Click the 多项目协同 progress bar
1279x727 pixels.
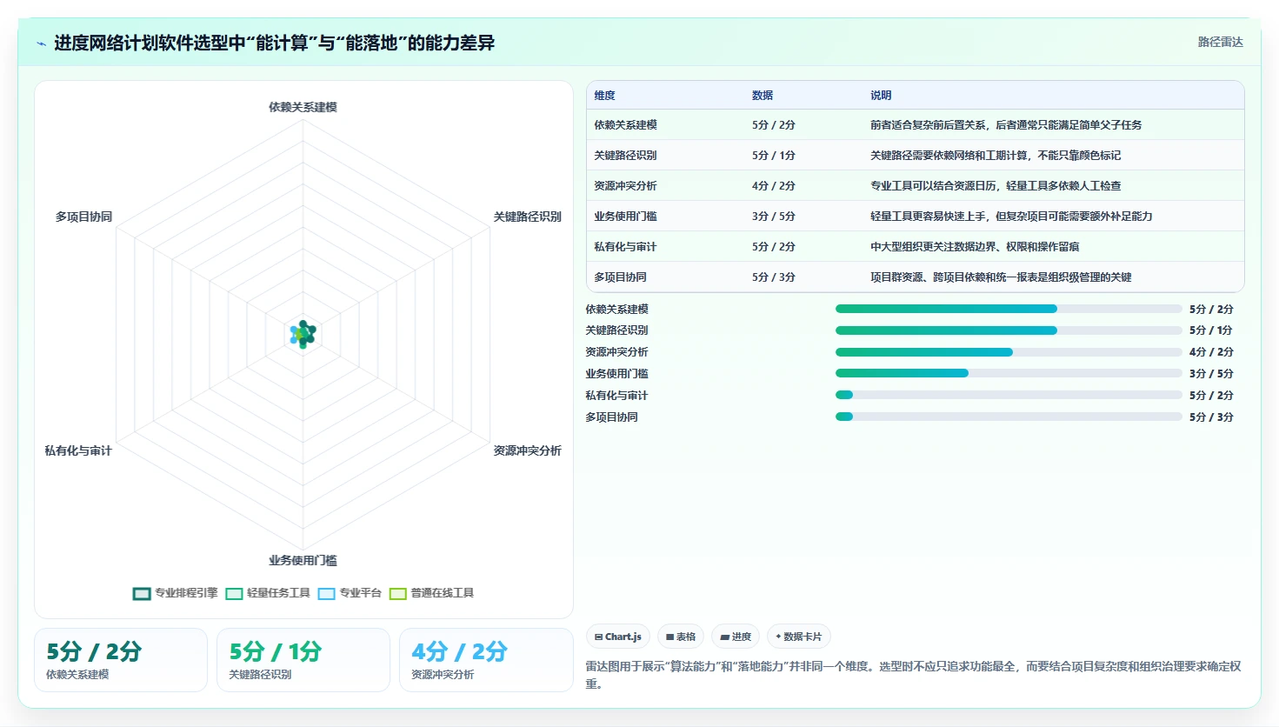(x=1009, y=417)
